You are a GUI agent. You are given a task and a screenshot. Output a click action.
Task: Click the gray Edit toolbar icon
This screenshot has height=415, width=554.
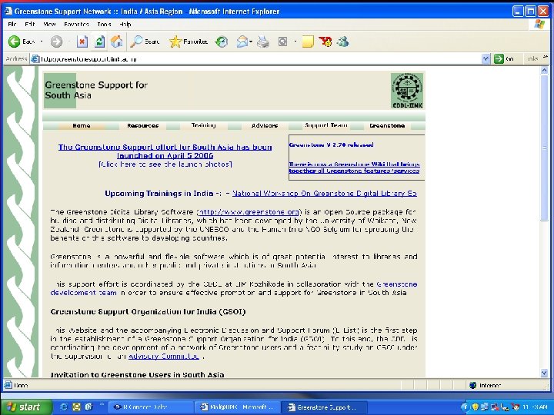coord(282,42)
